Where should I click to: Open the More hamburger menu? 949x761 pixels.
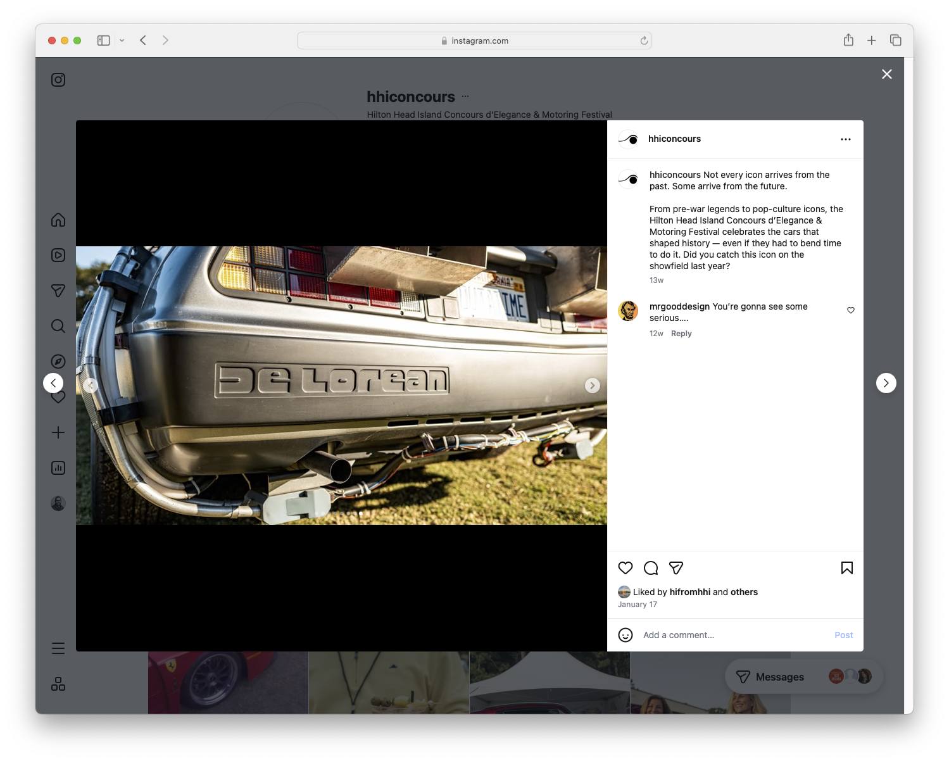point(58,648)
